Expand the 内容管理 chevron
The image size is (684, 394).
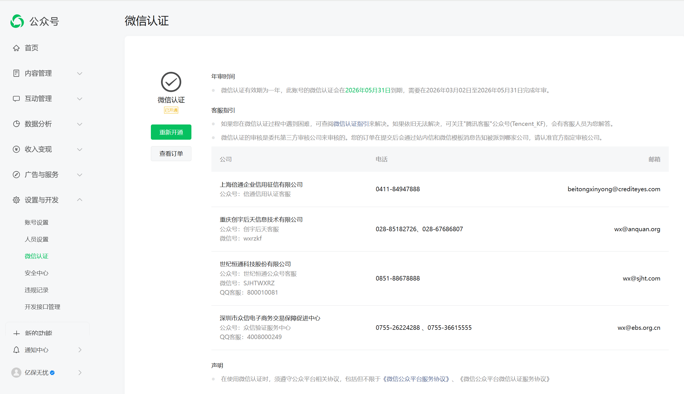80,74
